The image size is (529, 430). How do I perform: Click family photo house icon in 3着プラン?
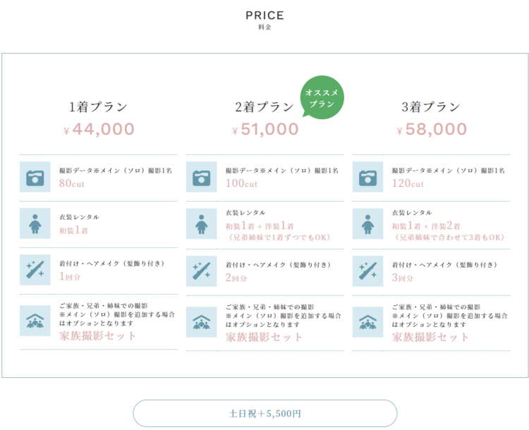[368, 321]
